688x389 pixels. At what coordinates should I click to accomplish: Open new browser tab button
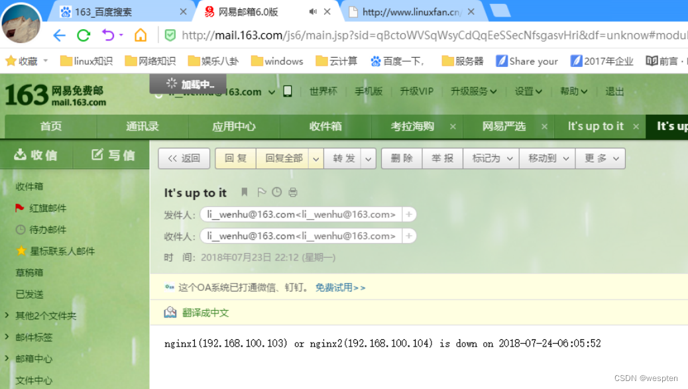click(500, 11)
